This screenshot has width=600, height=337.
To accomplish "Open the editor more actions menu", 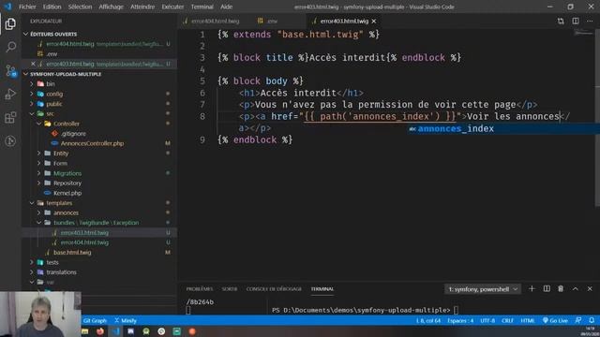I will (590, 21).
